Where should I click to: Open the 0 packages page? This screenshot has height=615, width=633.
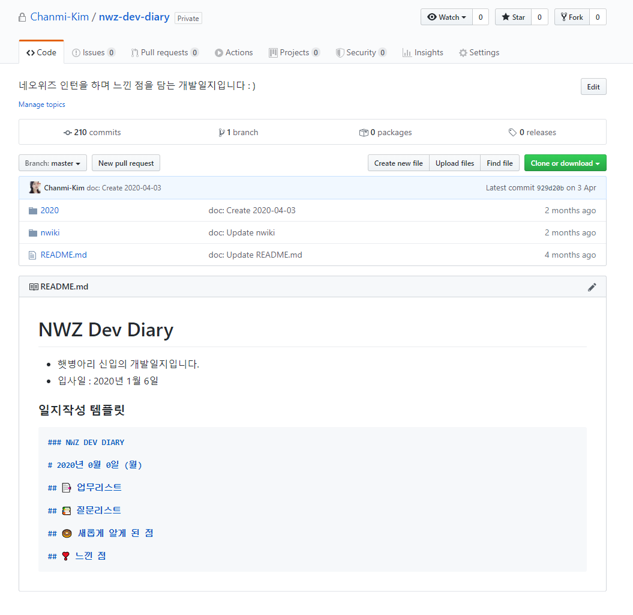(386, 132)
